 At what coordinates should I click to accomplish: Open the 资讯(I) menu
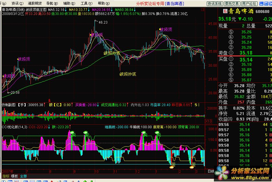17,3
